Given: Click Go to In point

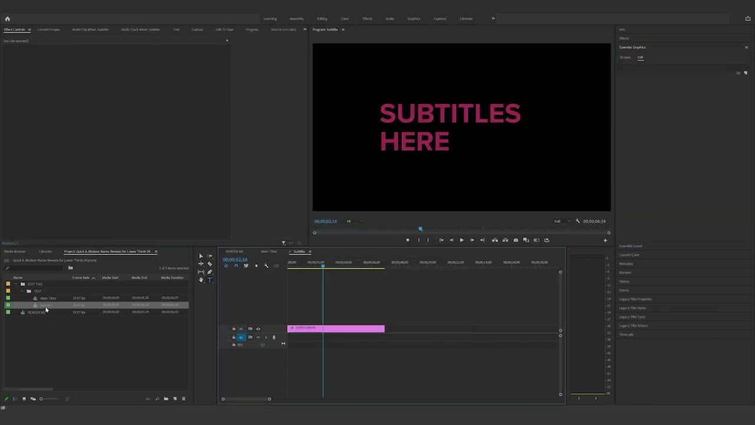Looking at the screenshot, I should pyautogui.click(x=441, y=240).
